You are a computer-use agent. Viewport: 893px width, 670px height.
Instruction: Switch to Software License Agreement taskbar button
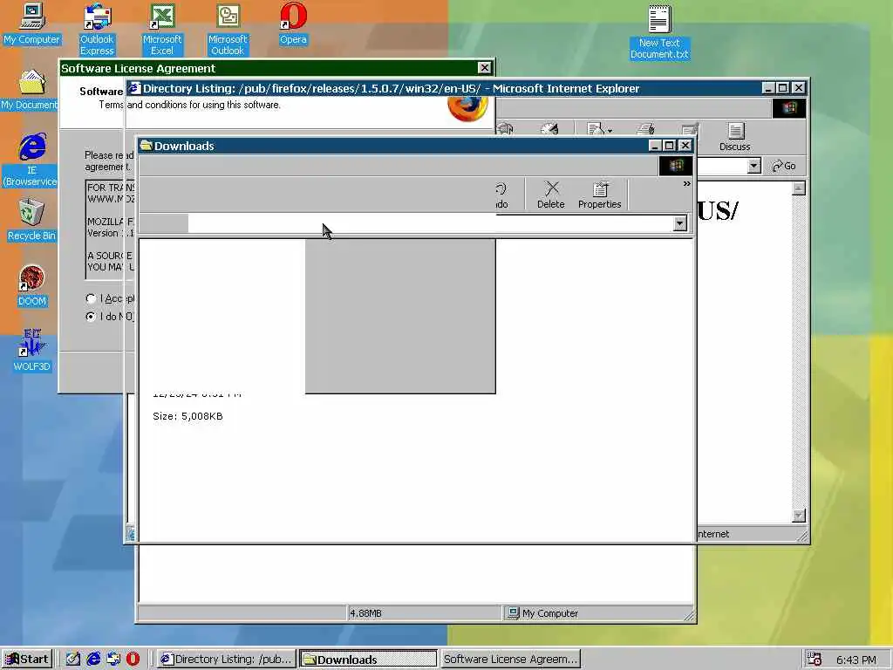click(509, 660)
